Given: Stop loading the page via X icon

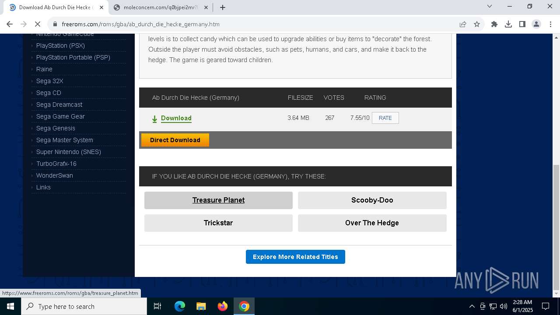Looking at the screenshot, I should tap(38, 24).
